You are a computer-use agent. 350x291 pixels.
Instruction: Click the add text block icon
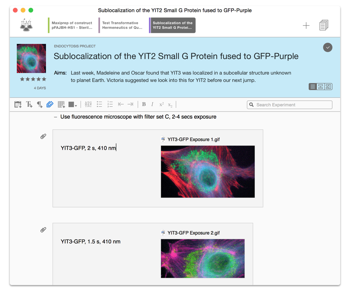click(x=29, y=104)
